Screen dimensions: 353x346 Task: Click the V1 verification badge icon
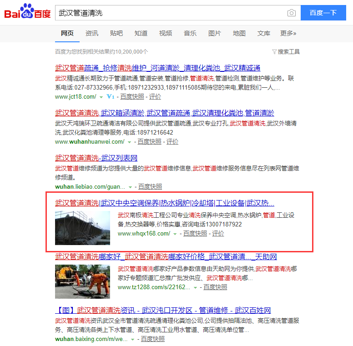[x=110, y=97]
